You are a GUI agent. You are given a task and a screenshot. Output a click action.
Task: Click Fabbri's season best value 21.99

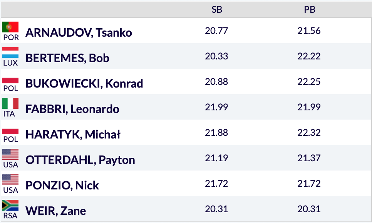click(216, 107)
